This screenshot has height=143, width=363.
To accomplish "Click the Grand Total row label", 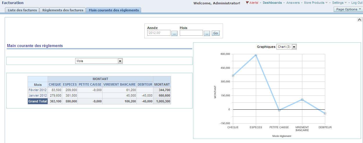I will pos(38,101).
